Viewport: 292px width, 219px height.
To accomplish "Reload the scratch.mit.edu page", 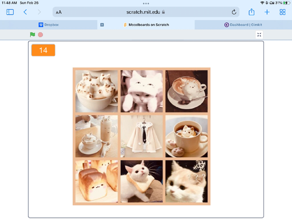I will tap(234, 12).
